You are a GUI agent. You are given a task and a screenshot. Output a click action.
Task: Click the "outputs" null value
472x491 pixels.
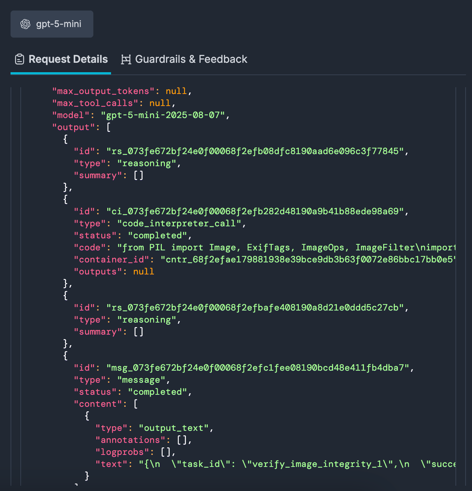[143, 271]
